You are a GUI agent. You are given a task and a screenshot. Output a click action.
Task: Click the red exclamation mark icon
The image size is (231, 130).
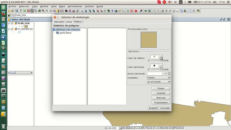[x=136, y=11]
